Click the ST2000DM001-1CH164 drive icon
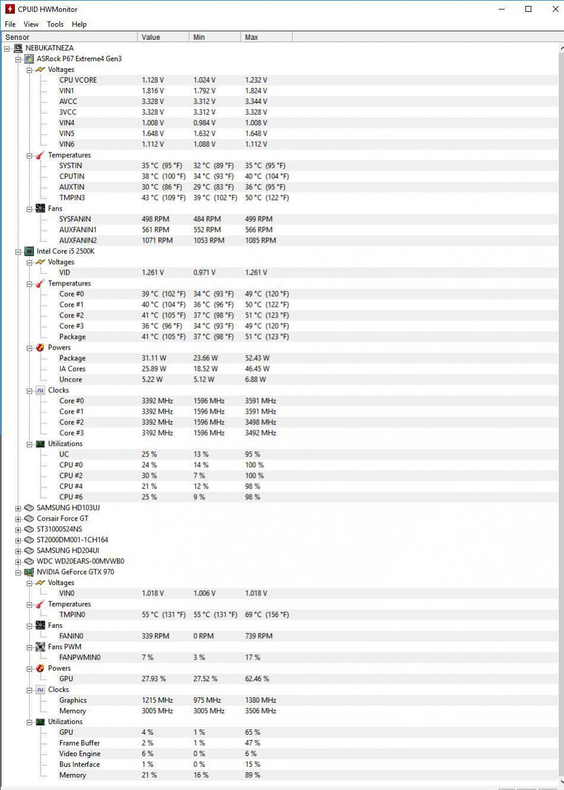The height and width of the screenshot is (790, 564). pyautogui.click(x=29, y=540)
